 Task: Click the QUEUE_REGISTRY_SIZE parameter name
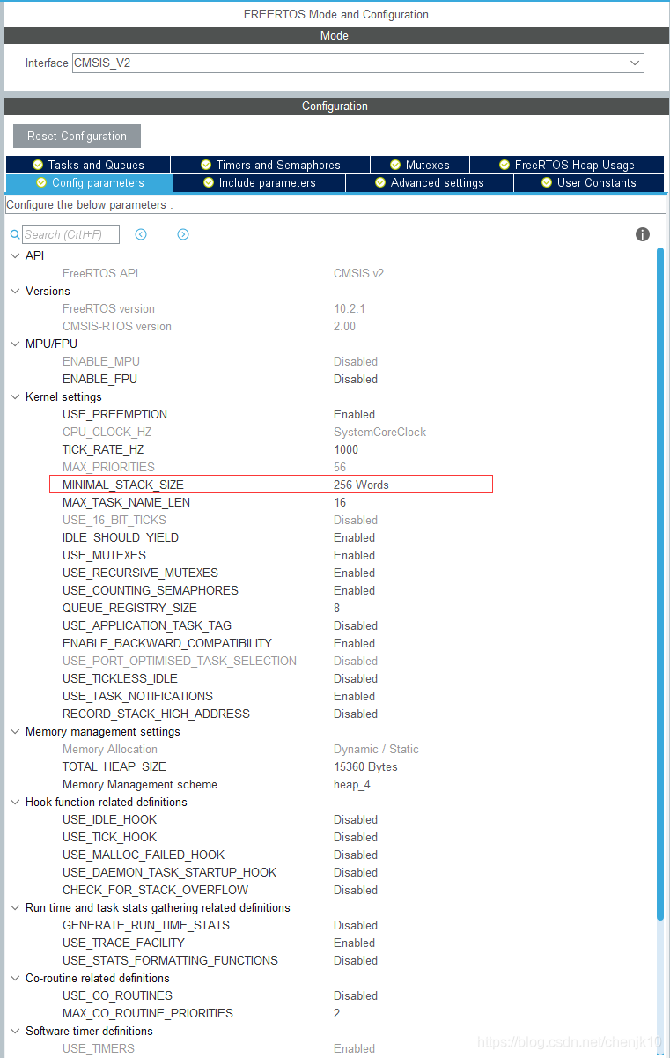point(129,608)
